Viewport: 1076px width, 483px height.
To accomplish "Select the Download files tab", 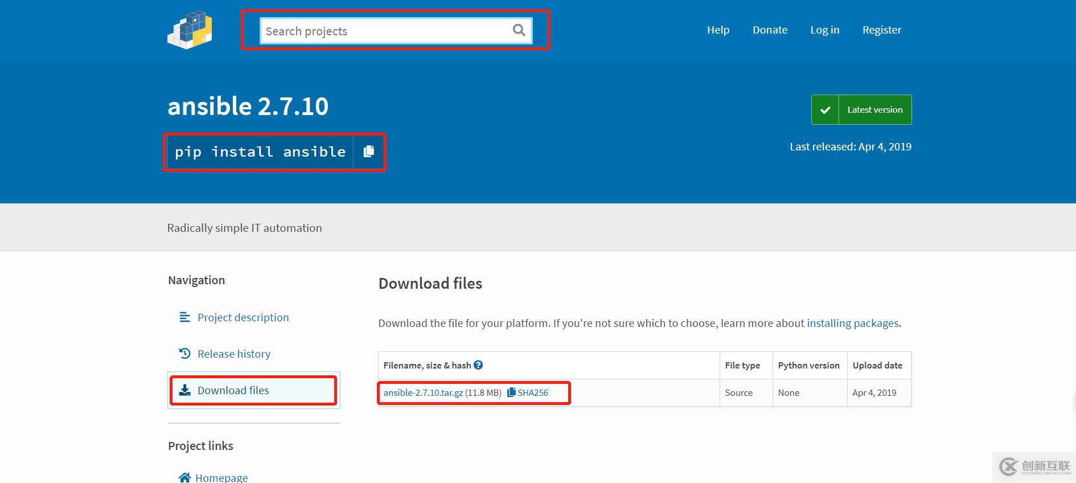I will tap(254, 390).
